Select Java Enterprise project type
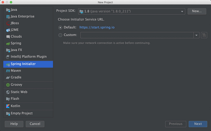 pos(22,16)
